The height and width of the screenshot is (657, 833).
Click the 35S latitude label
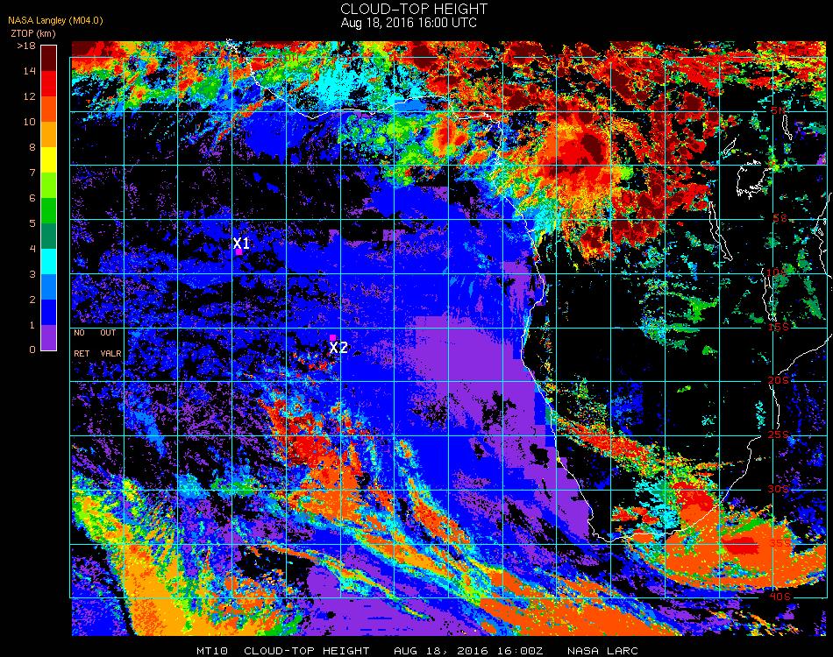780,543
